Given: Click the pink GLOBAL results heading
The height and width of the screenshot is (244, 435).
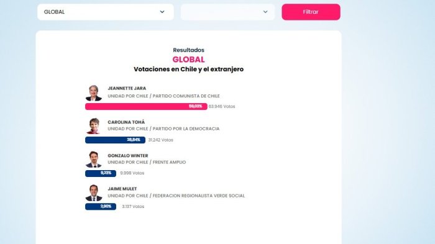Looking at the screenshot, I should point(189,60).
